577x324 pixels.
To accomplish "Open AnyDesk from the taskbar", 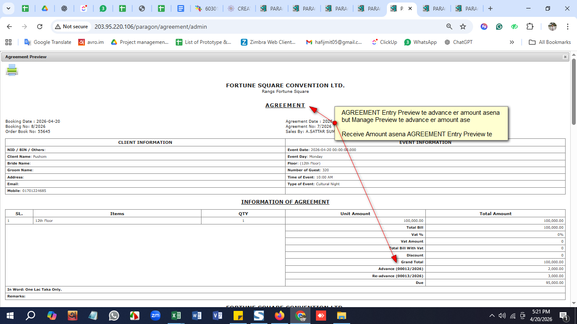I will coord(321,316).
